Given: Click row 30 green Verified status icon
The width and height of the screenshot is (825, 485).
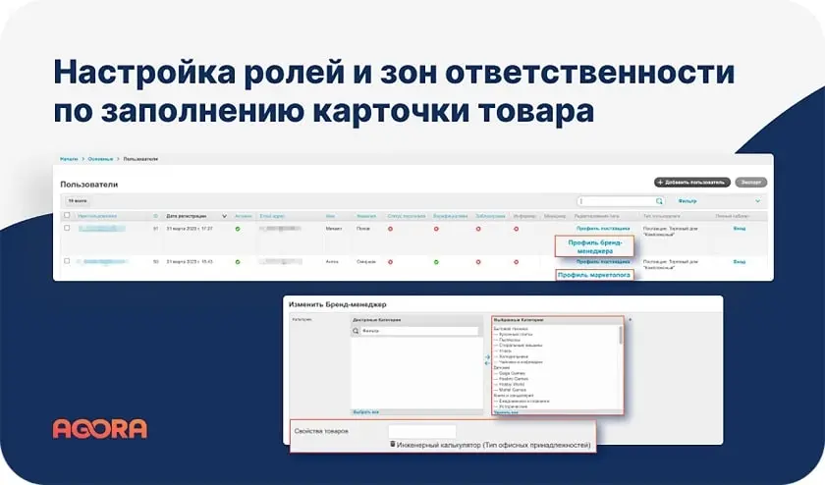Looking at the screenshot, I should 436,262.
